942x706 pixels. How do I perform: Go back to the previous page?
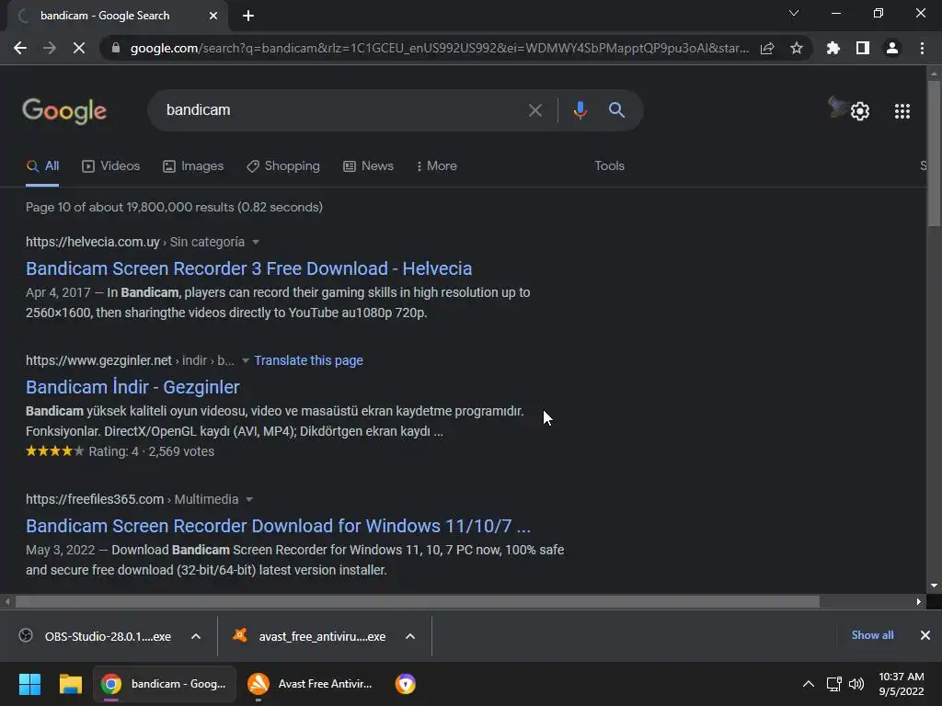click(x=20, y=48)
